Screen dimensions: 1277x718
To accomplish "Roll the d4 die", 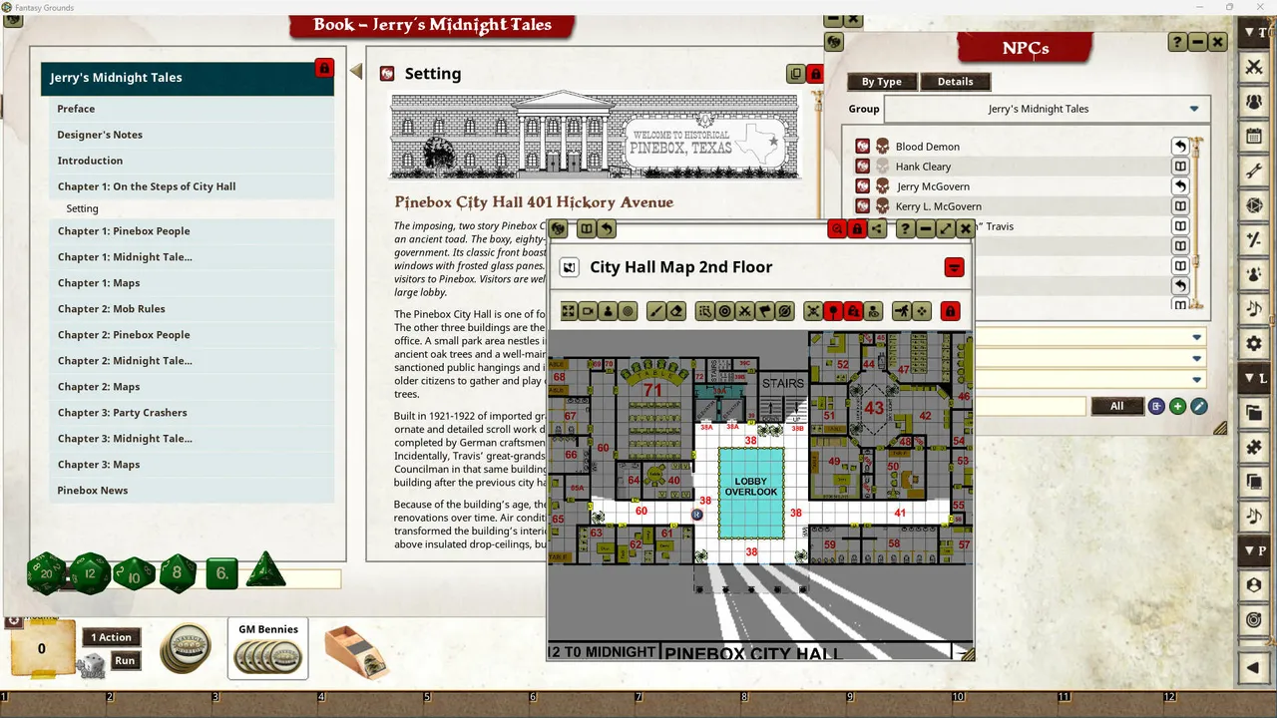I will (x=265, y=570).
